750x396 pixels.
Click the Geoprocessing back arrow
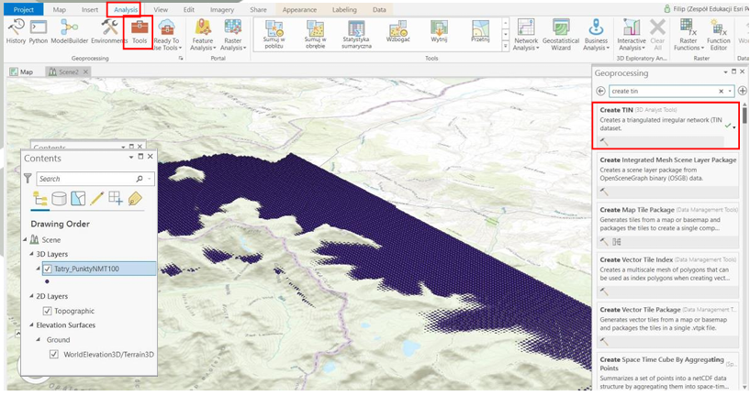pos(601,91)
